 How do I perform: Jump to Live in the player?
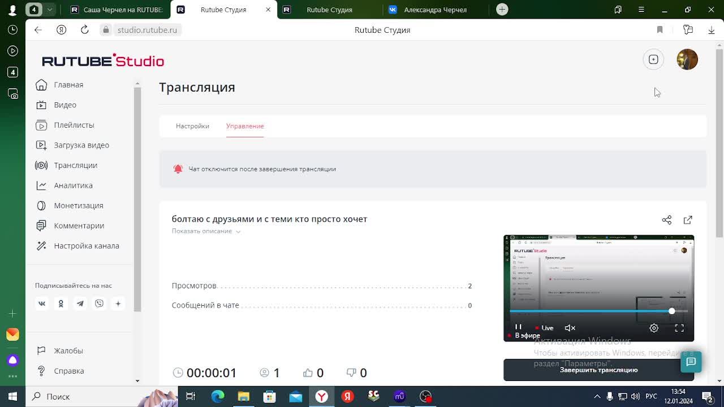click(x=544, y=328)
